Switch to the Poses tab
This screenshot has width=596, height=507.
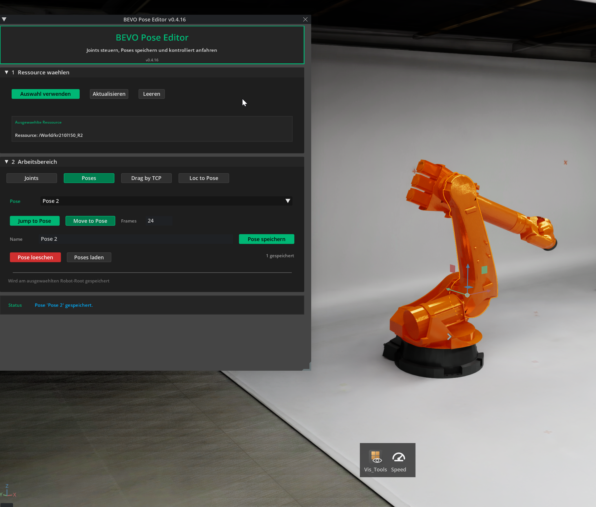[89, 178]
